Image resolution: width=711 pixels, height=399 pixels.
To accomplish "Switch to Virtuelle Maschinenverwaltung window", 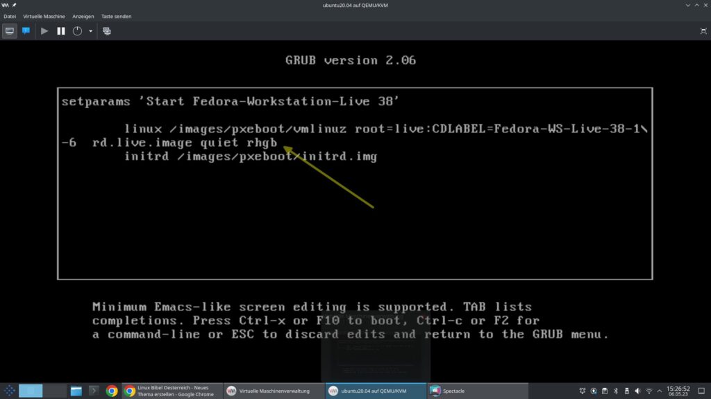I will (x=274, y=391).
